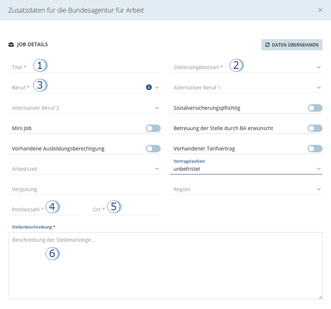Close the Zusatzdaten dialog with the X
The image size is (331, 309).
click(x=320, y=10)
